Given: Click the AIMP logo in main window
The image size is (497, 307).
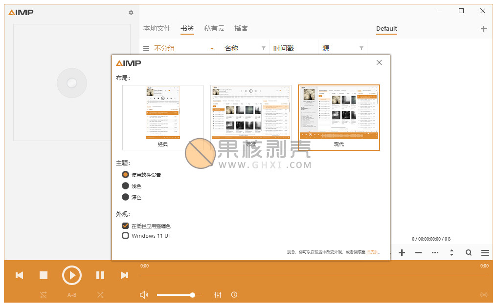Looking at the screenshot, I should [21, 13].
